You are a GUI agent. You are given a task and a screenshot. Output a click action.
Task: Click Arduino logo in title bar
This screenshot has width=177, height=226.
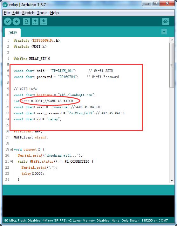point(5,4)
